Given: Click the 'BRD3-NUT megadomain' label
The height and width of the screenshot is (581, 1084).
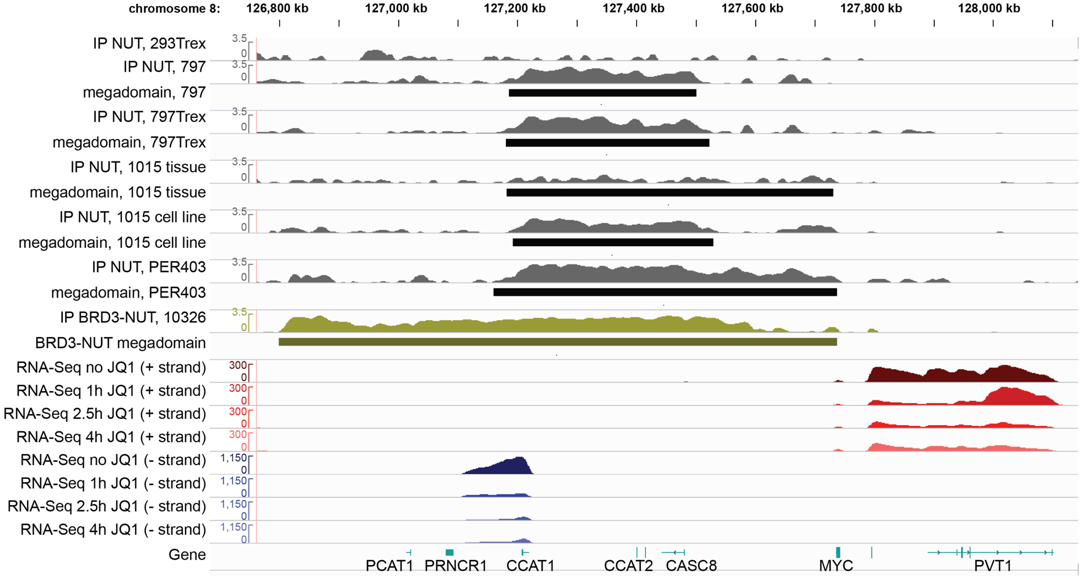Looking at the screenshot, I should (120, 343).
